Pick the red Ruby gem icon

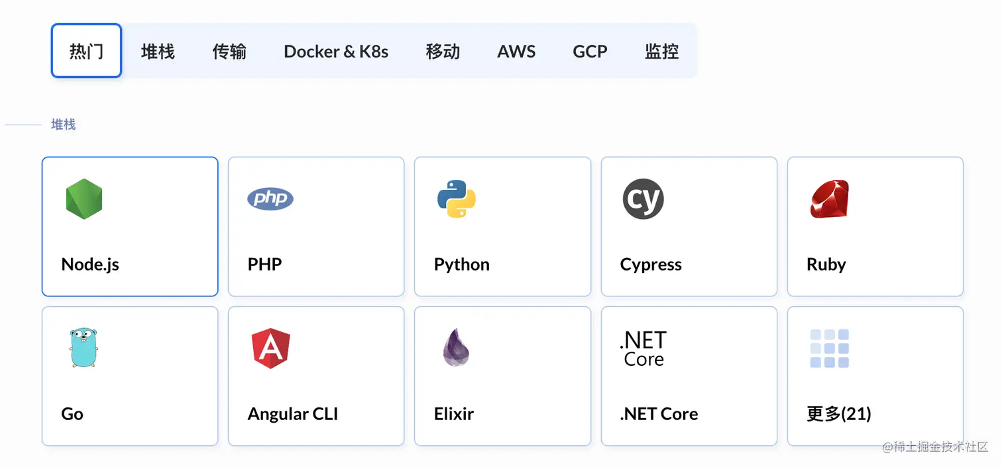tap(830, 198)
